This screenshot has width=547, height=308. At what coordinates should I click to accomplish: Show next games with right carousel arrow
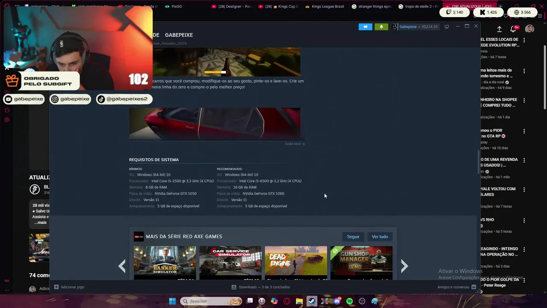coord(404,266)
